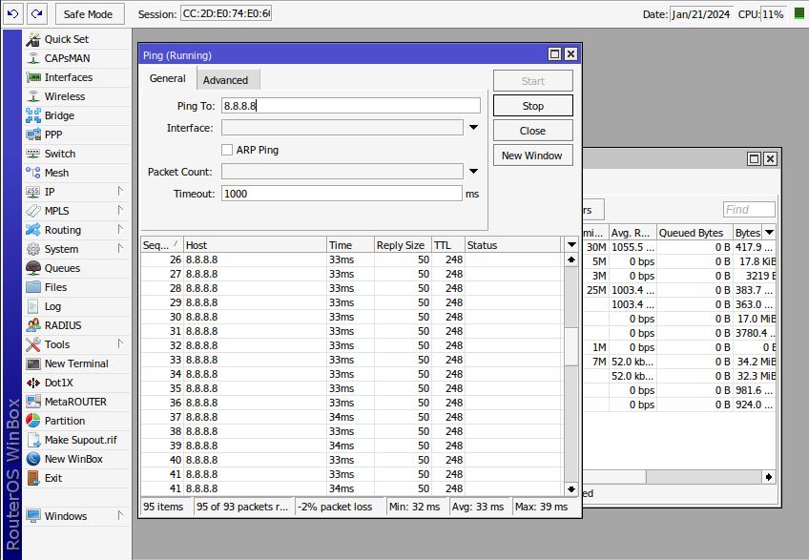809x560 pixels.
Task: Launch New WinBox icon
Action: point(33,460)
